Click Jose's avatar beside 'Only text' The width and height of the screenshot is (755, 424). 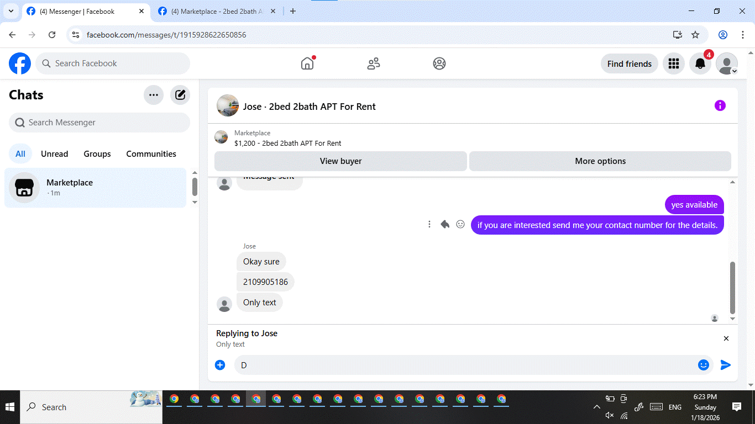(x=224, y=304)
